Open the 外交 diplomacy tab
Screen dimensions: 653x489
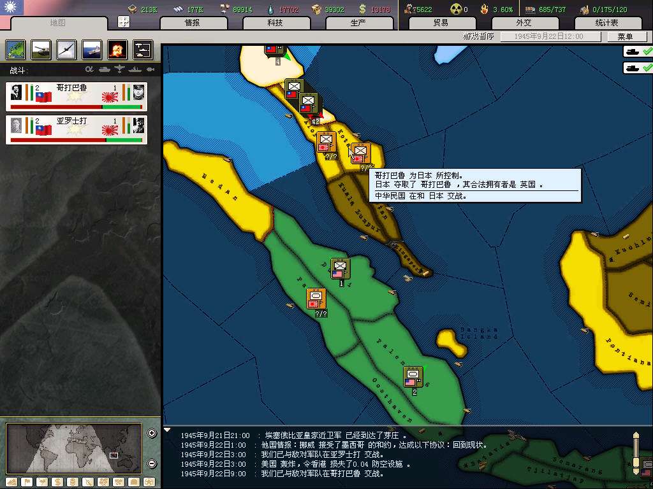point(524,23)
